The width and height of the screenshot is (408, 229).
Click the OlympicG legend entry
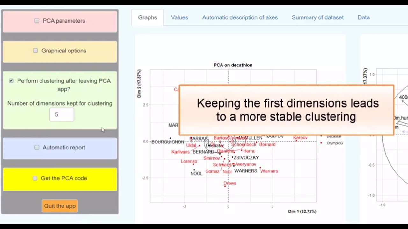coord(335,143)
